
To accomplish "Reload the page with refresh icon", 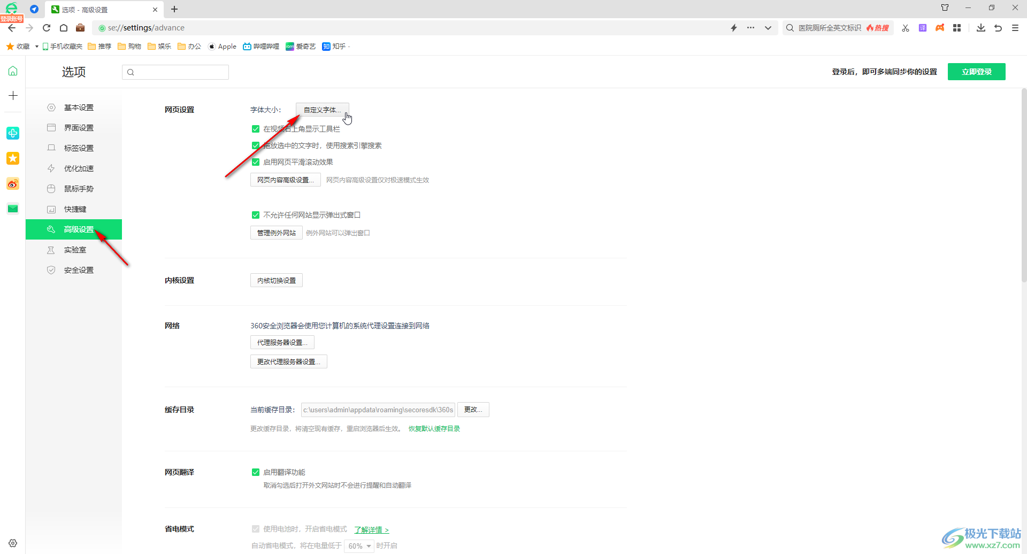I will [x=47, y=28].
